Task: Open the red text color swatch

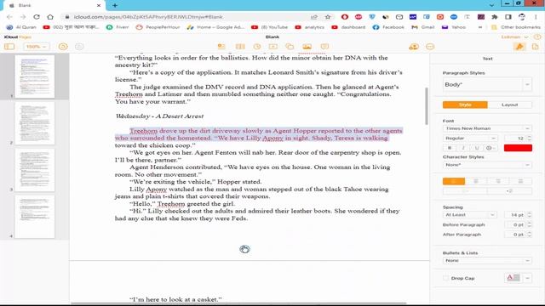Action: tap(518, 148)
